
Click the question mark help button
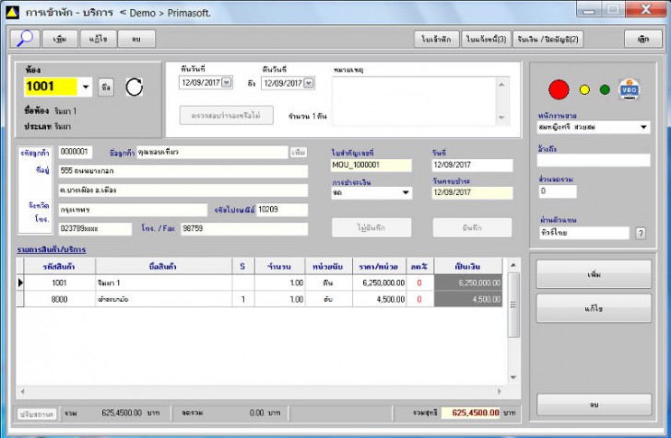point(641,233)
